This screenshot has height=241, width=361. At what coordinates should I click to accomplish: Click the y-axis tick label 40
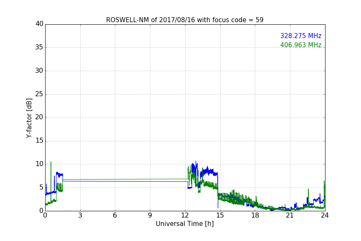(x=39, y=24)
